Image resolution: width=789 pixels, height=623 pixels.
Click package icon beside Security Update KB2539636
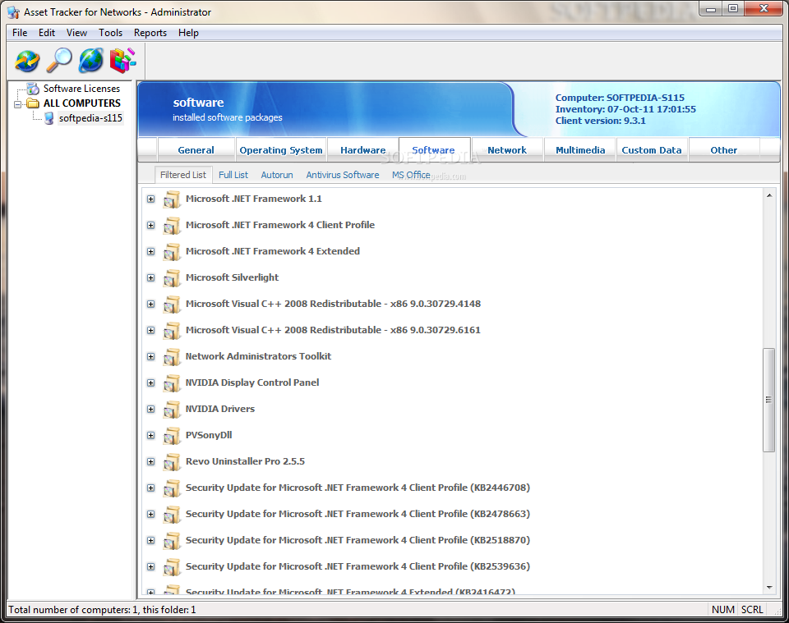click(x=172, y=566)
